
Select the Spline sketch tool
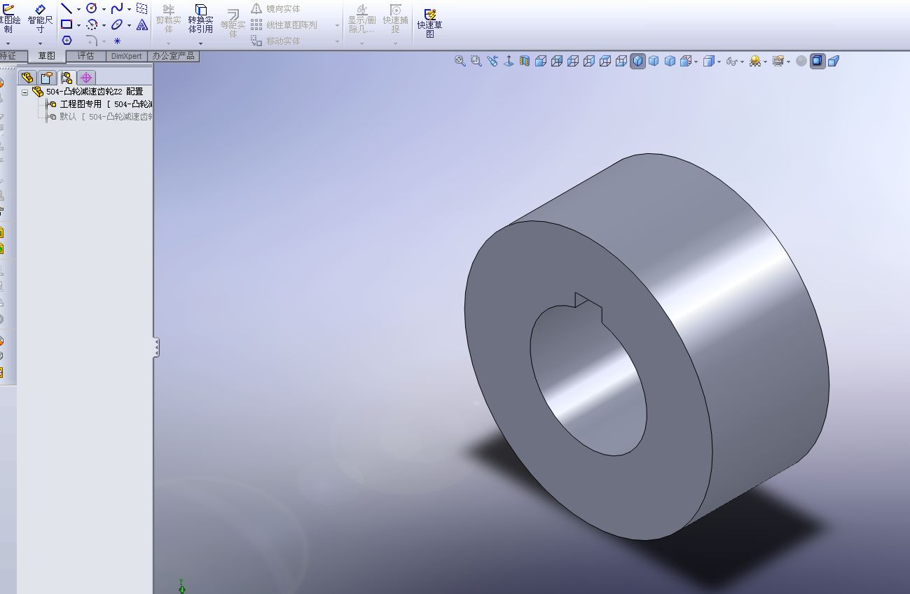click(117, 8)
